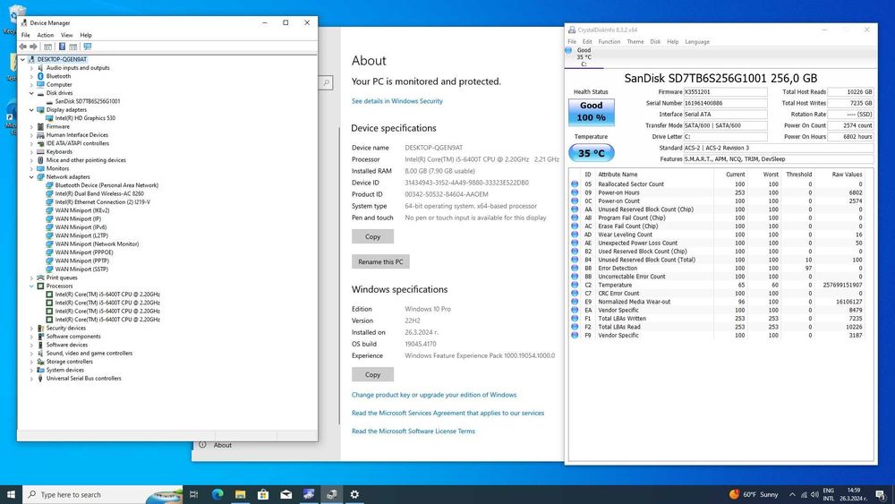The height and width of the screenshot is (504, 895).
Task: Open the Language menu in CrystalDiskInfo
Action: 697,42
